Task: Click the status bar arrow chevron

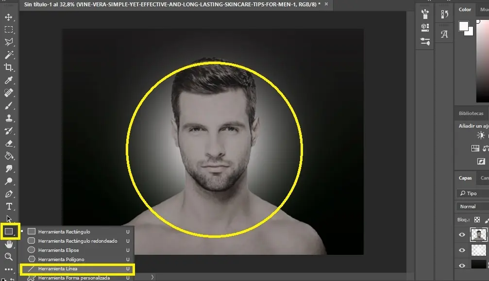Action: 152,277
